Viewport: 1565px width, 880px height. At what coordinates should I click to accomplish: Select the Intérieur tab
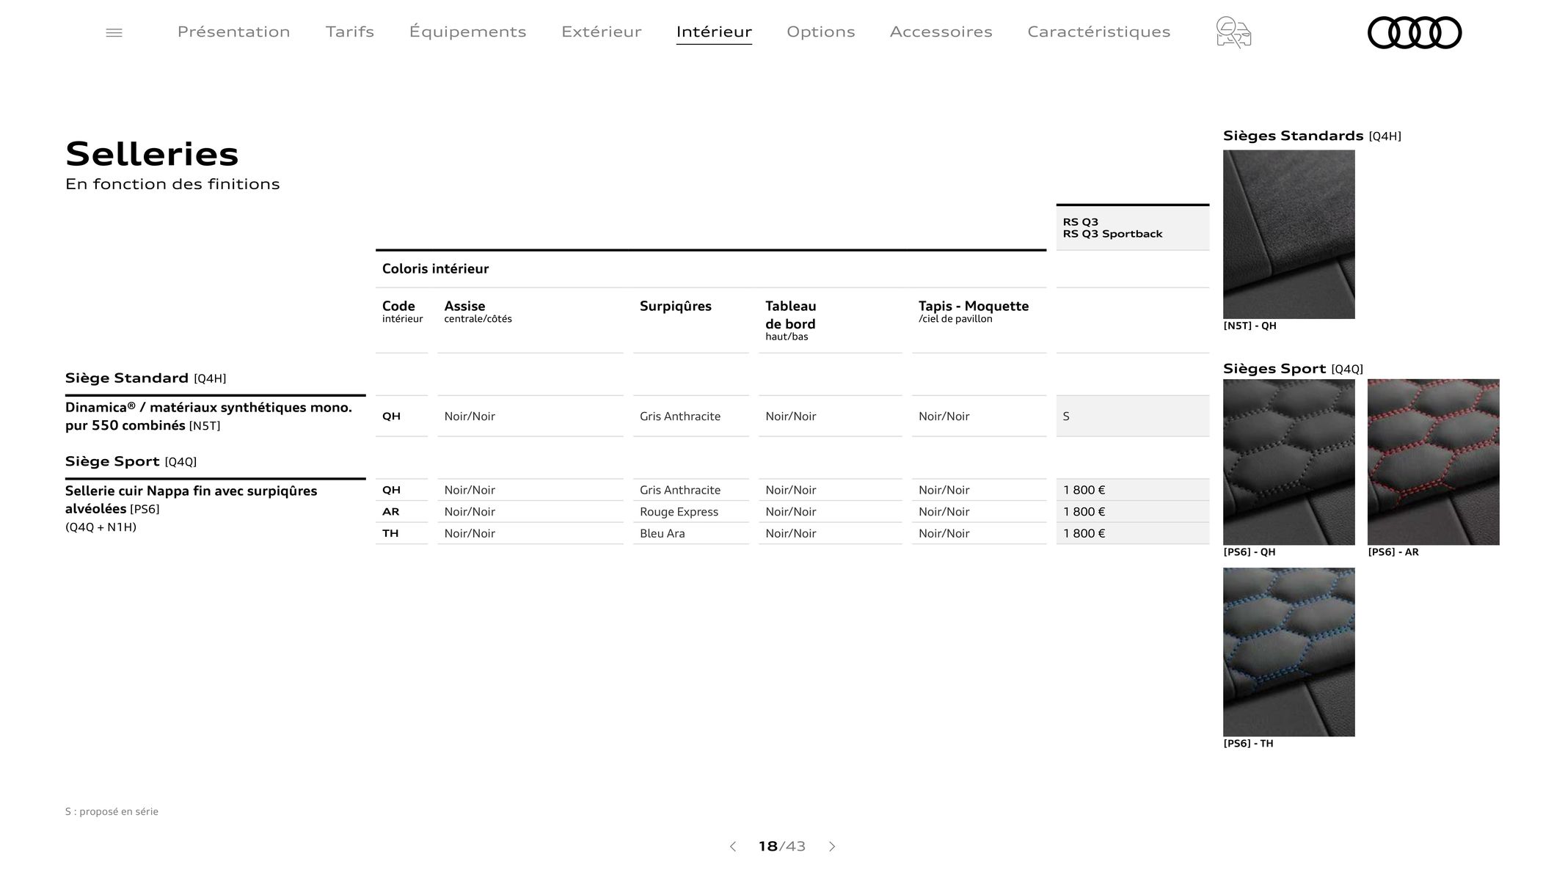tap(714, 32)
